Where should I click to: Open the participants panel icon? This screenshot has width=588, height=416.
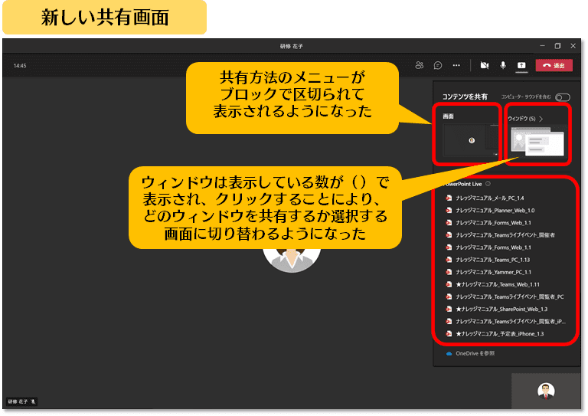(x=420, y=65)
